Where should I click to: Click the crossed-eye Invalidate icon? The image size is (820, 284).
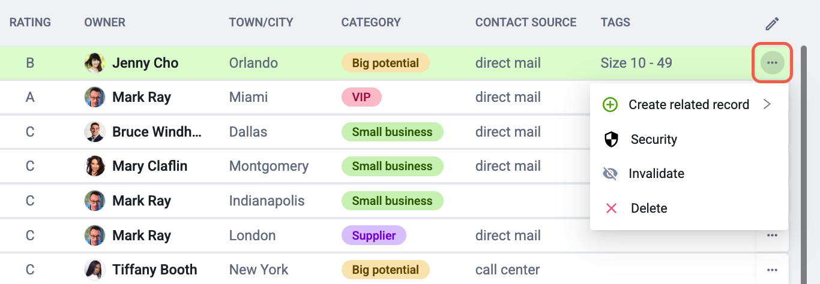[x=610, y=174]
